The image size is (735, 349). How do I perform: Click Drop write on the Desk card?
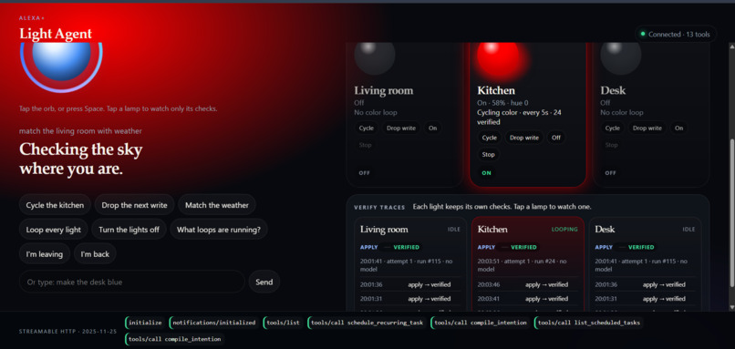[x=647, y=128]
